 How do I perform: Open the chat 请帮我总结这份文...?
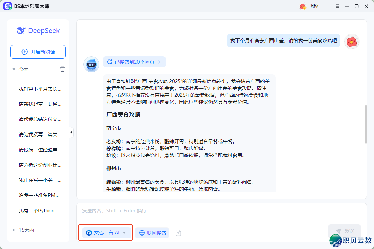(x=40, y=119)
